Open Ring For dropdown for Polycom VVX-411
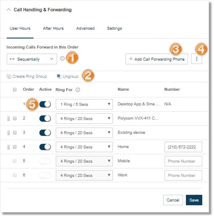Screen dimensions: 214x217 (84, 119)
